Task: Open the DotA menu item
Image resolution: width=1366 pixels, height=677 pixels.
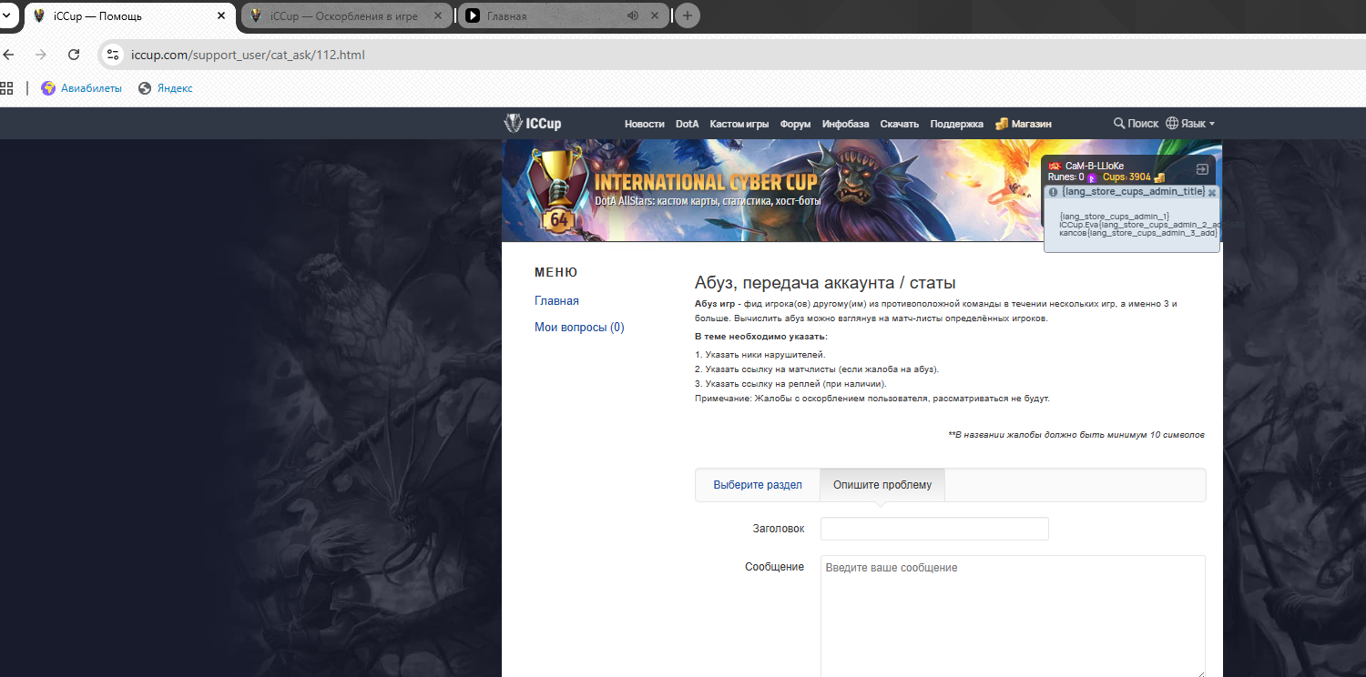Action: tap(688, 124)
